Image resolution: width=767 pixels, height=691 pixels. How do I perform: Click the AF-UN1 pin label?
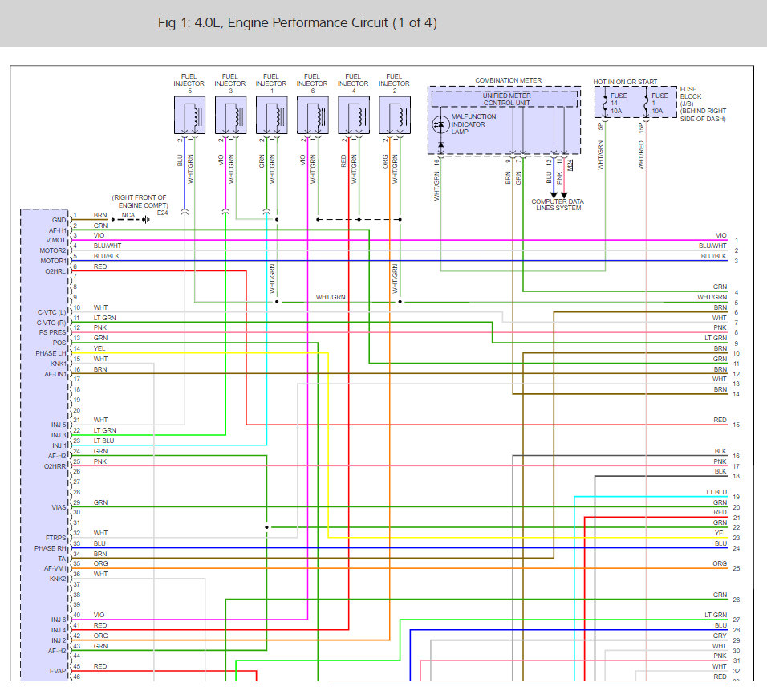tap(55, 374)
